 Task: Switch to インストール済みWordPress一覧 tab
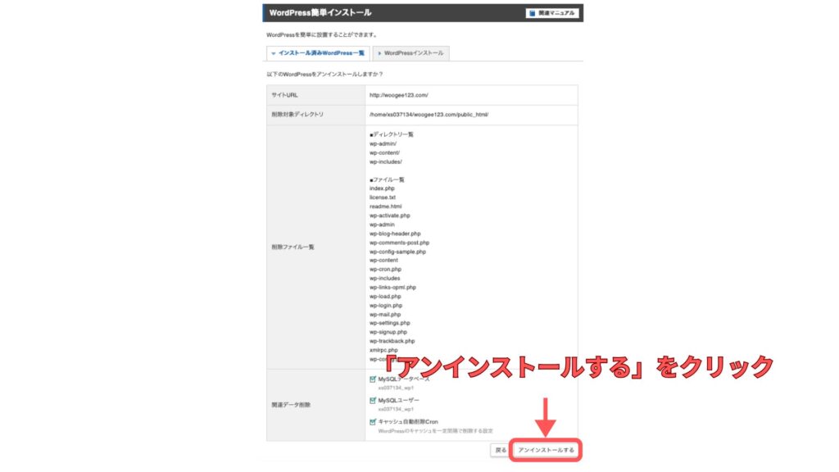point(318,53)
